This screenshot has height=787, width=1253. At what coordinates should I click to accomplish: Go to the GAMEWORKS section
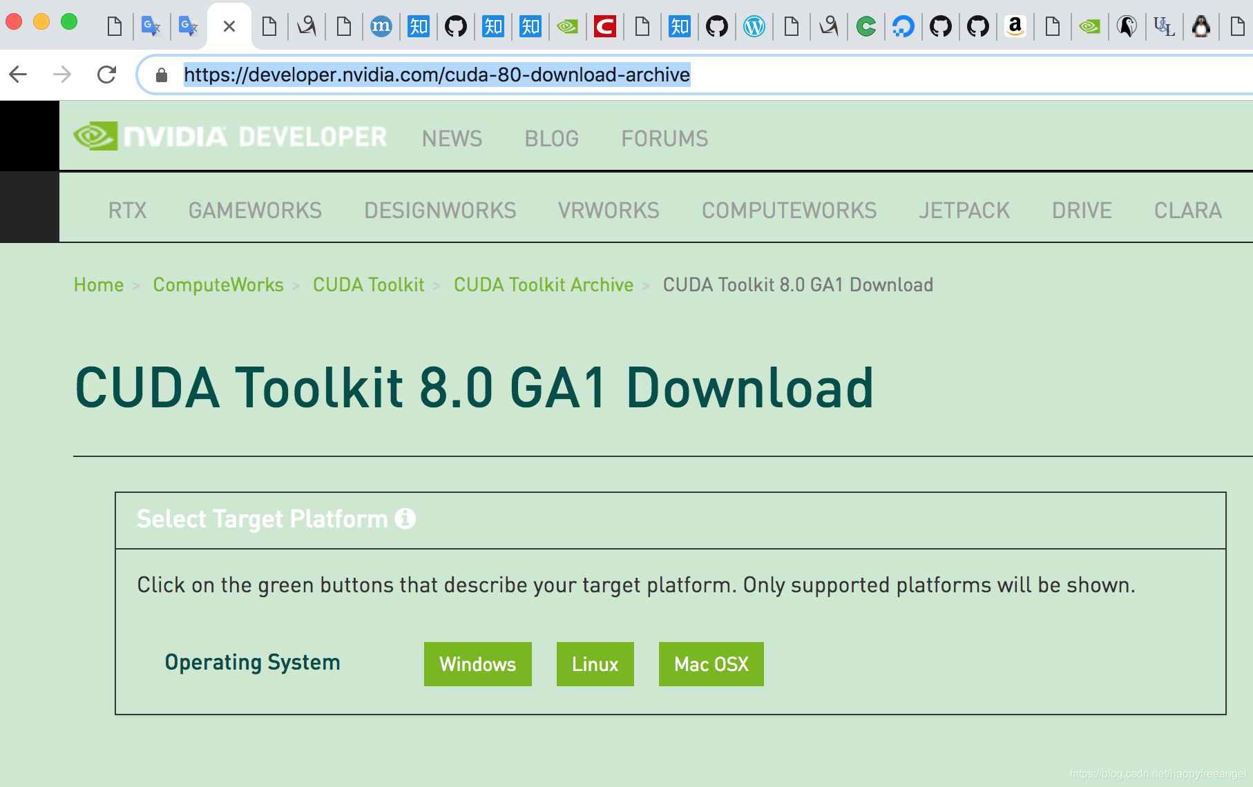click(255, 211)
